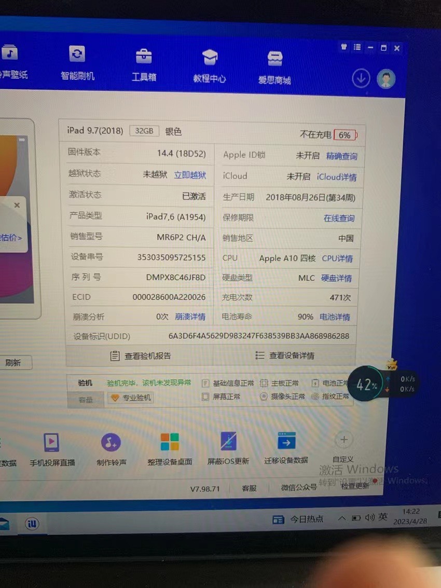Click 精确查询 for Apple ID lock
The image size is (441, 588).
[341, 156]
